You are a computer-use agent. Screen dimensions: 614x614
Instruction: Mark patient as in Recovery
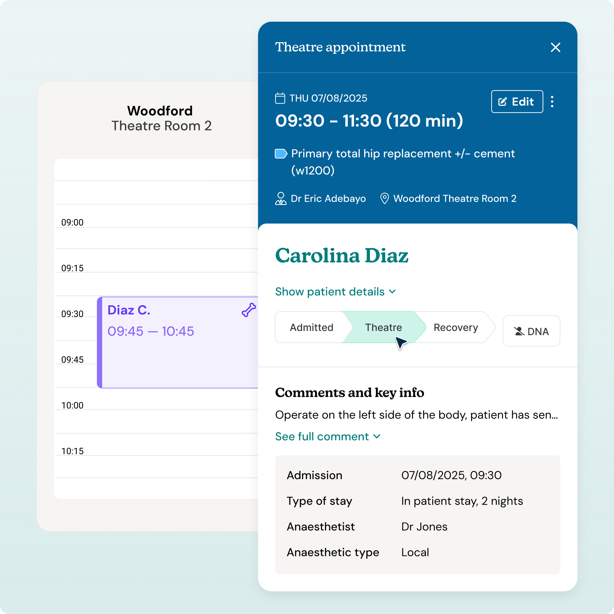(x=455, y=327)
